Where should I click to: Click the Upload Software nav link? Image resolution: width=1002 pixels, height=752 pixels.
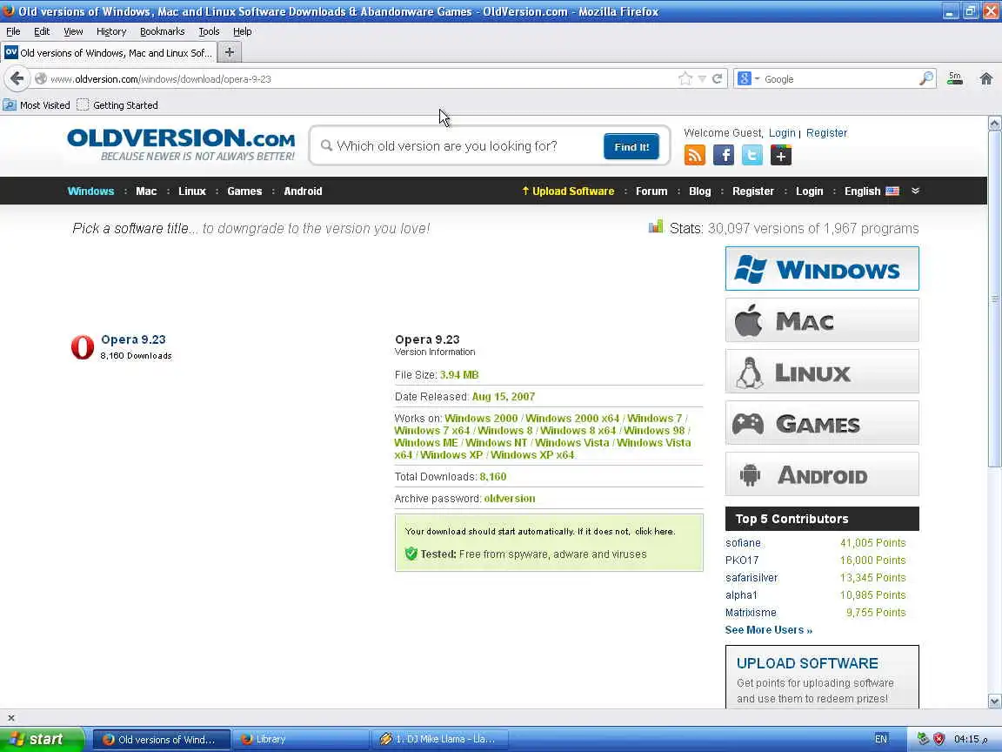pos(568,191)
